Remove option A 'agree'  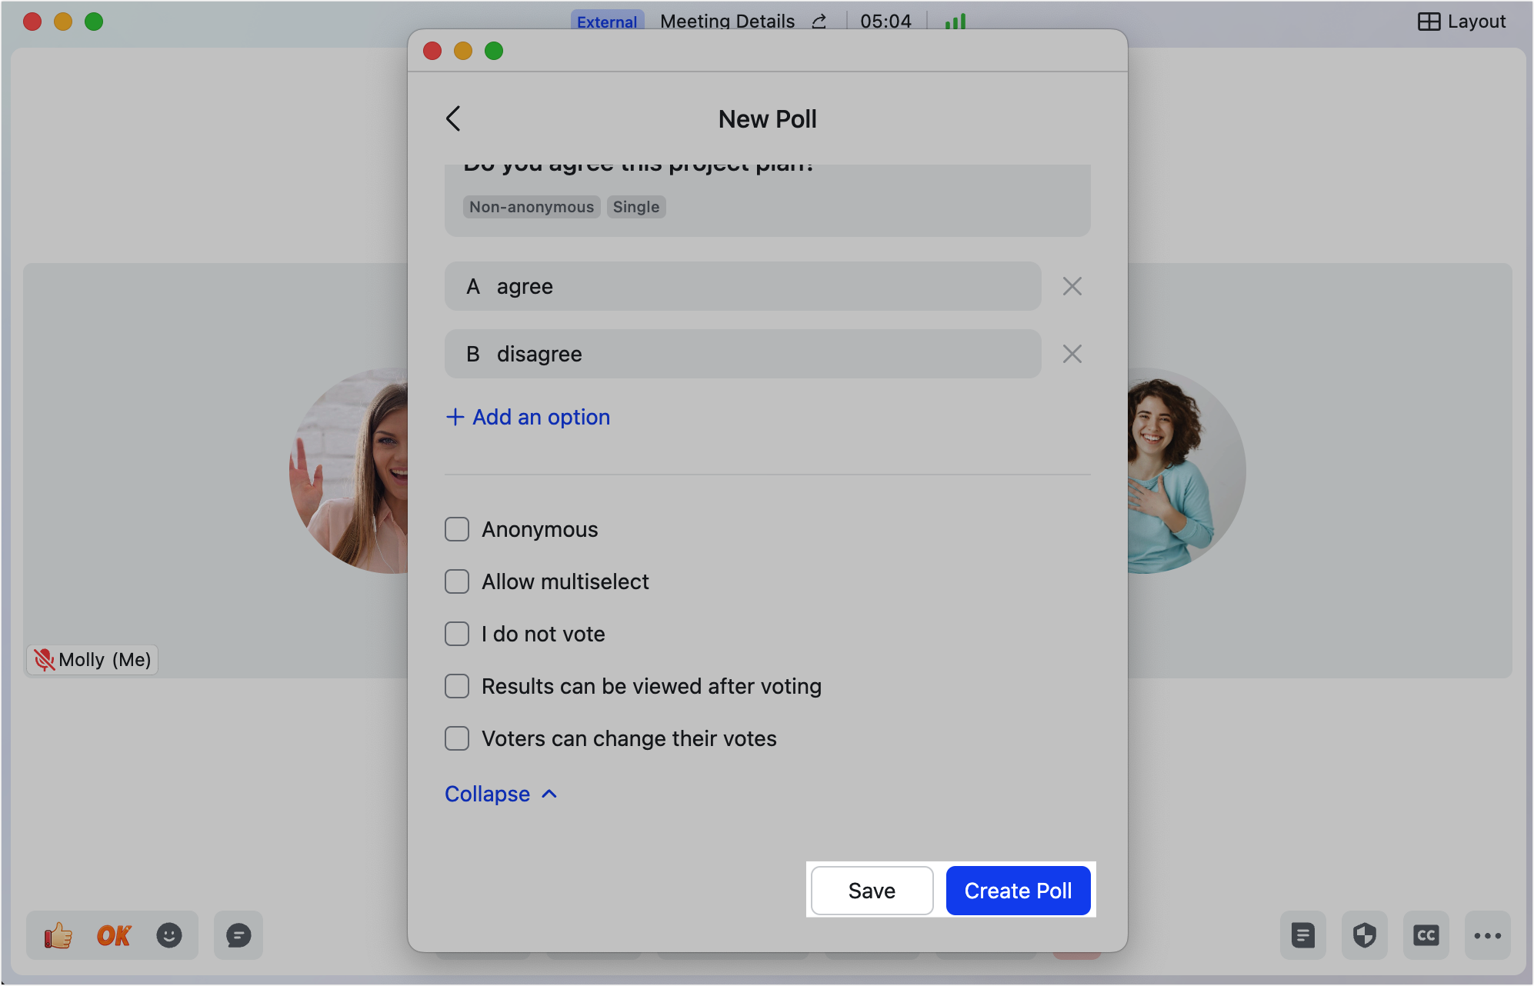pos(1072,286)
